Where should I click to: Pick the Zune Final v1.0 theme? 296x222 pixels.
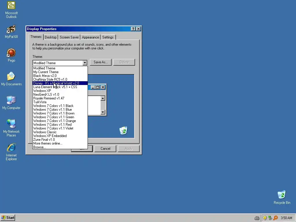click(60, 140)
